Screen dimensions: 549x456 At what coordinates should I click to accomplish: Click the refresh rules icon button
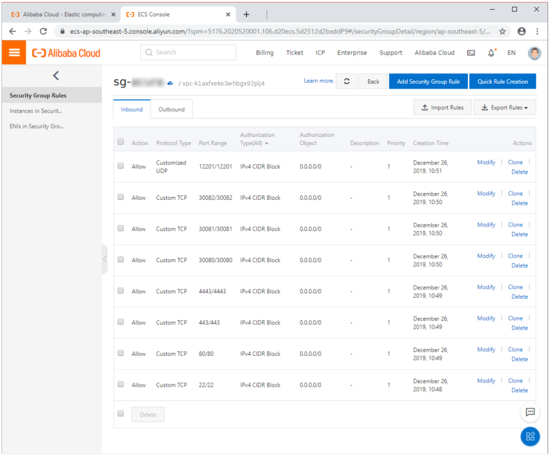click(x=347, y=82)
